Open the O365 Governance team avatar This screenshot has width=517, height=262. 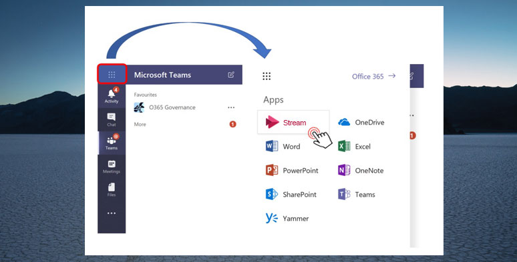point(139,107)
